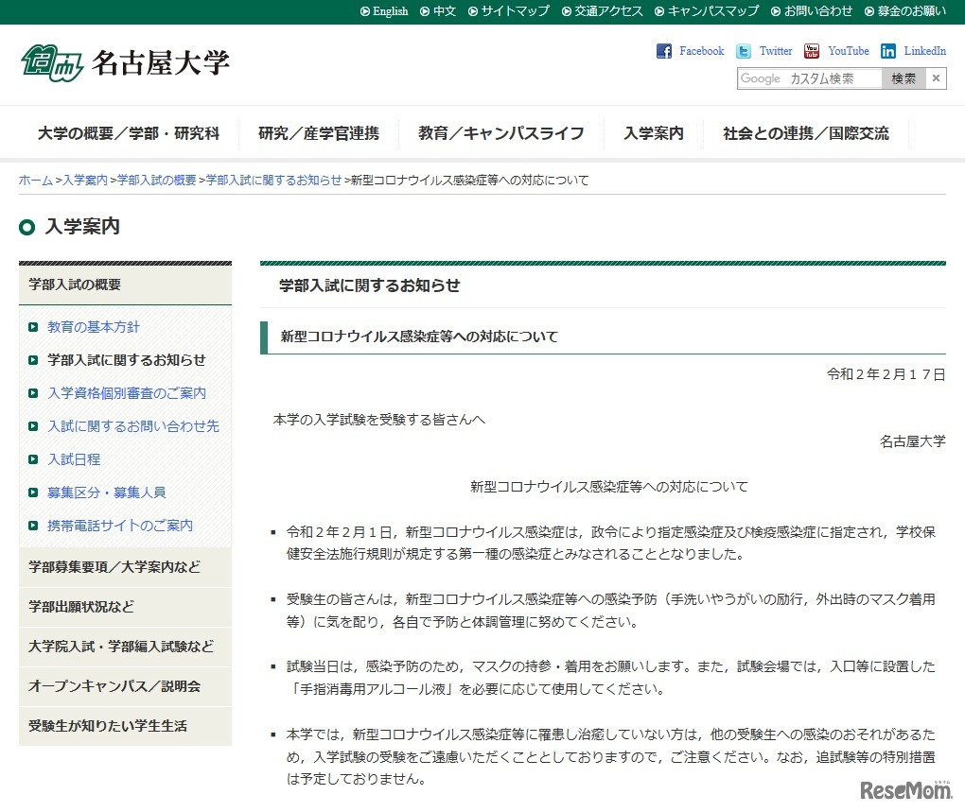This screenshot has width=965, height=812.
Task: Return to ホーム via breadcrumb link
Action: 35,179
